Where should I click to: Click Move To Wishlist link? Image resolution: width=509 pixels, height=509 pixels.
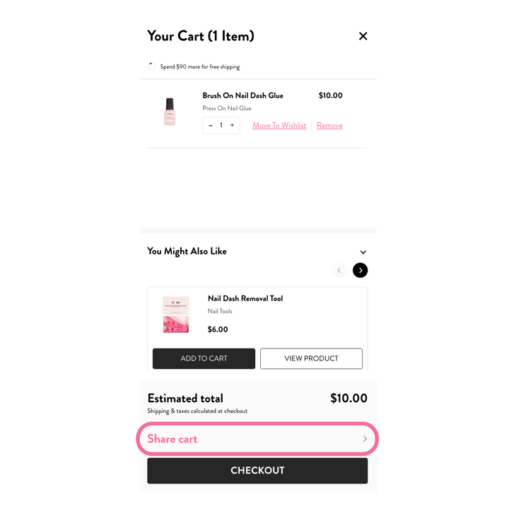[x=279, y=125]
